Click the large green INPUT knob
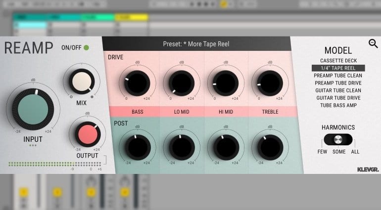 (33, 109)
